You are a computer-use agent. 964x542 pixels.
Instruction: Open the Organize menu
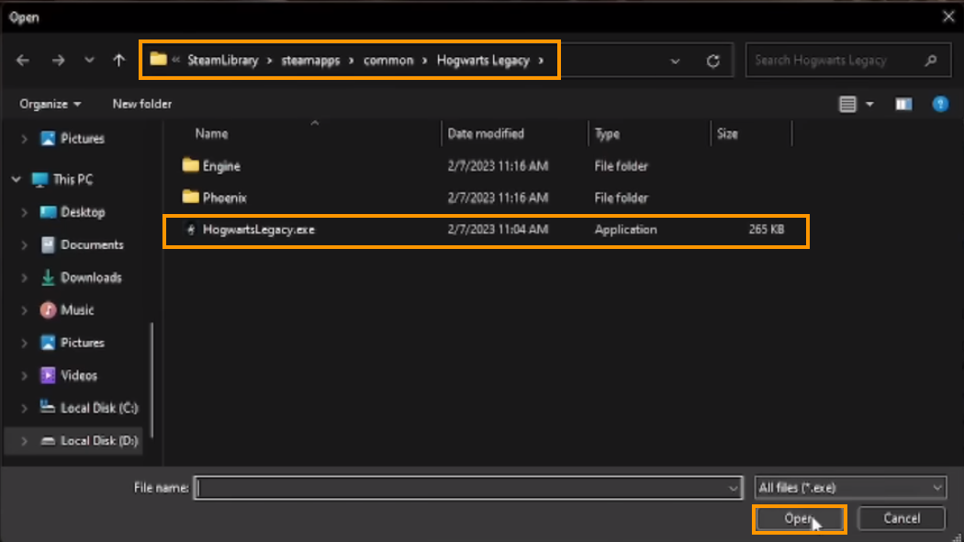[50, 104]
